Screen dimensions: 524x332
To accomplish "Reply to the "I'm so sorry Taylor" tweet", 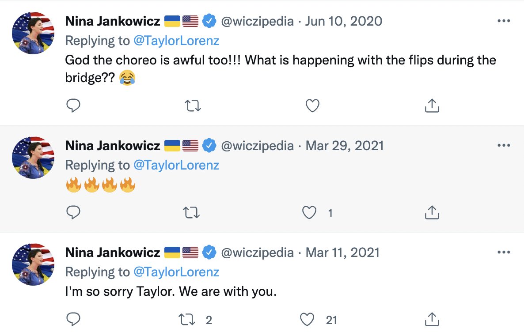I will 73,319.
